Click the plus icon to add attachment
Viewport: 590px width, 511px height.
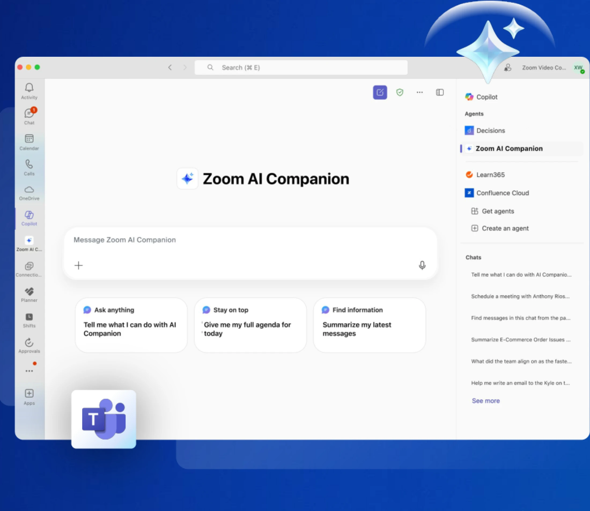[79, 265]
